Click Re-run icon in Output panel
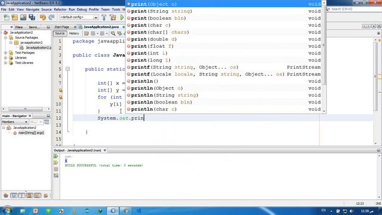382x215 pixels. pos(56,156)
